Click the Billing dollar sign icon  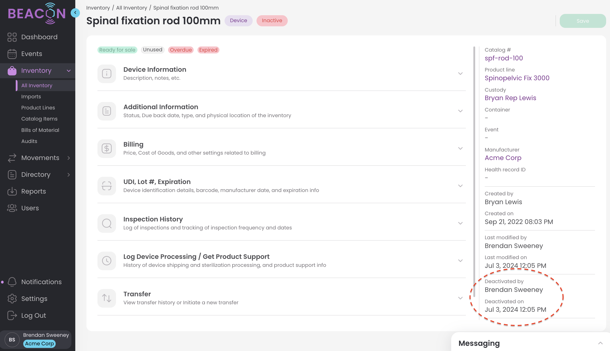tap(106, 148)
